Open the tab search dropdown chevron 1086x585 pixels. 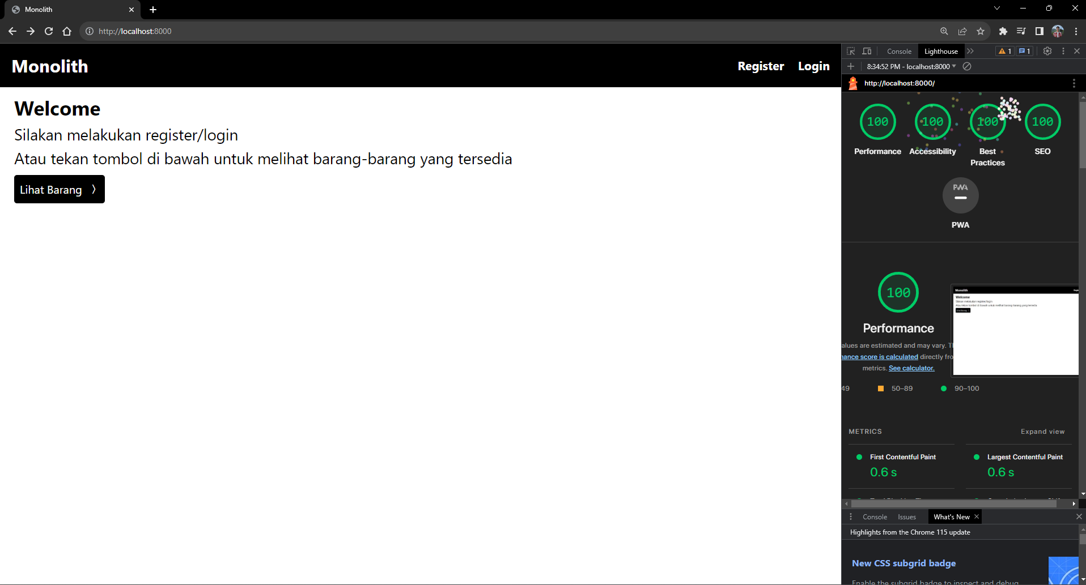(x=997, y=8)
